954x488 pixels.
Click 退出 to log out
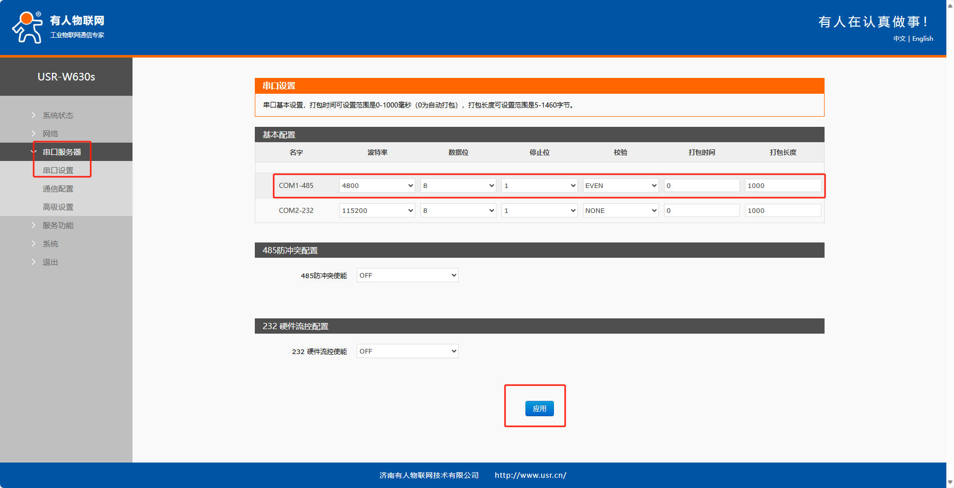[x=50, y=262]
